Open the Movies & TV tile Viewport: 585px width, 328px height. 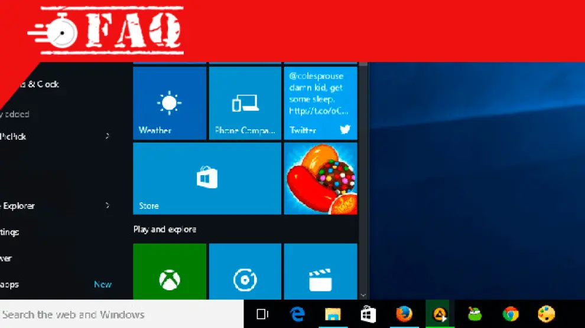pos(320,273)
